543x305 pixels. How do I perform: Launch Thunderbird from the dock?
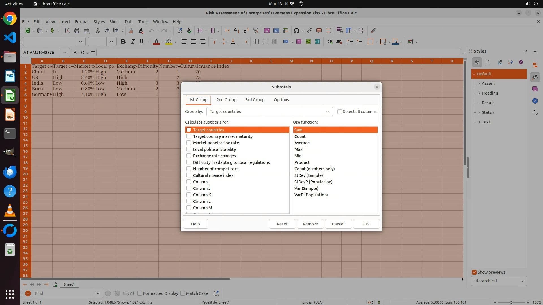tap(10, 172)
